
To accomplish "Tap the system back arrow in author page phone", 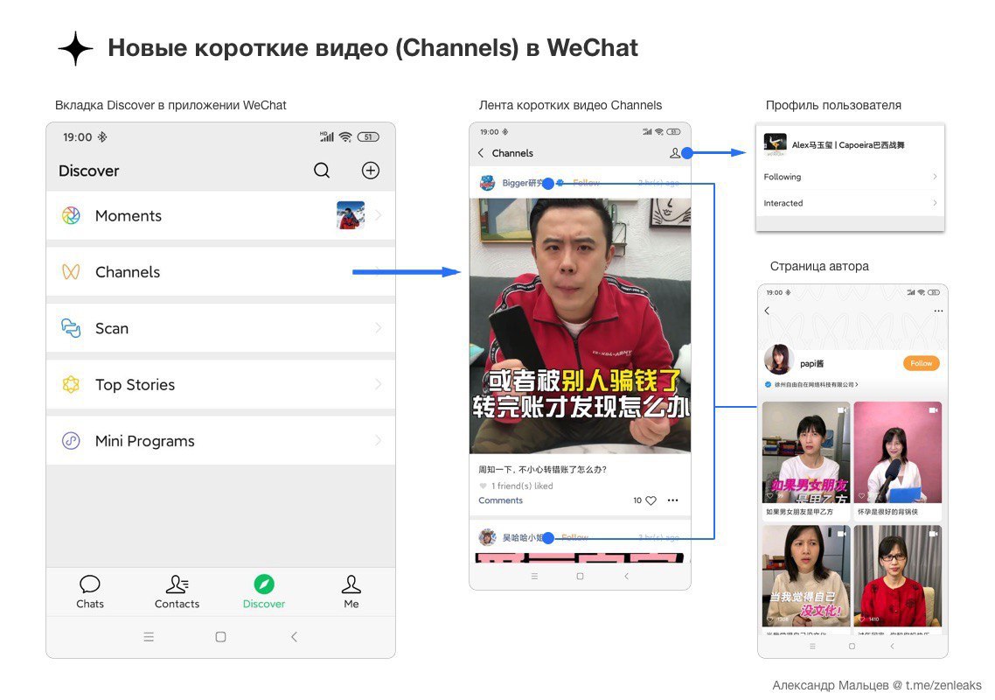I will pyautogui.click(x=892, y=646).
